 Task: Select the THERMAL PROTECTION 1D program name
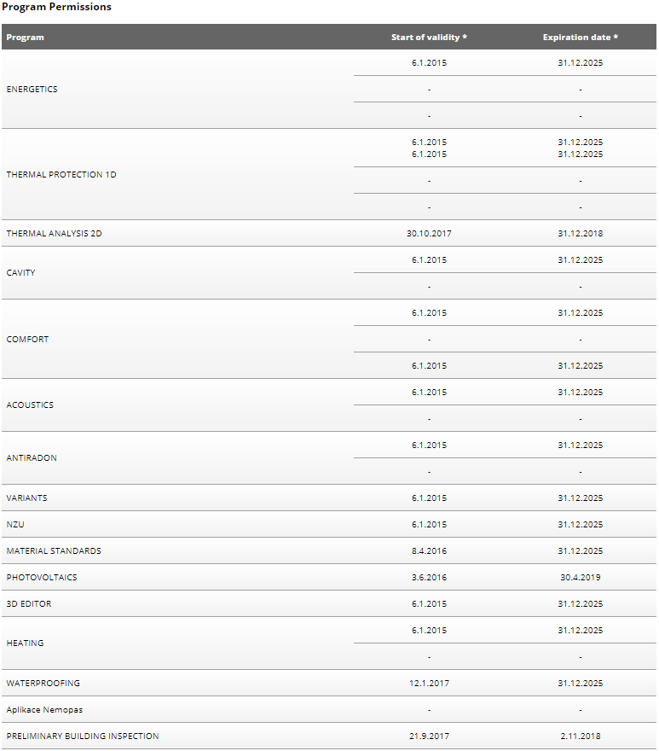pos(61,174)
